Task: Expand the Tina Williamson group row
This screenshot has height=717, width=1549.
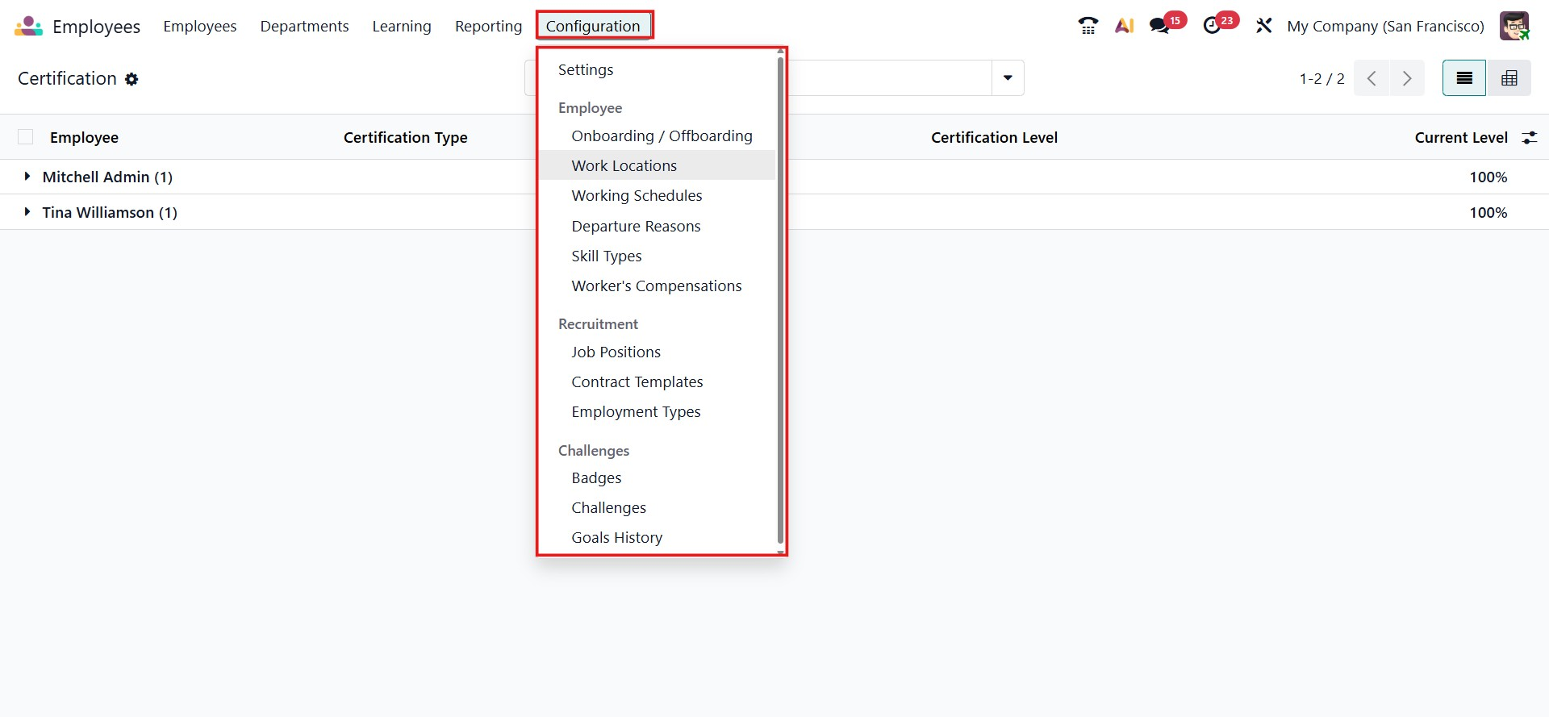Action: coord(27,212)
